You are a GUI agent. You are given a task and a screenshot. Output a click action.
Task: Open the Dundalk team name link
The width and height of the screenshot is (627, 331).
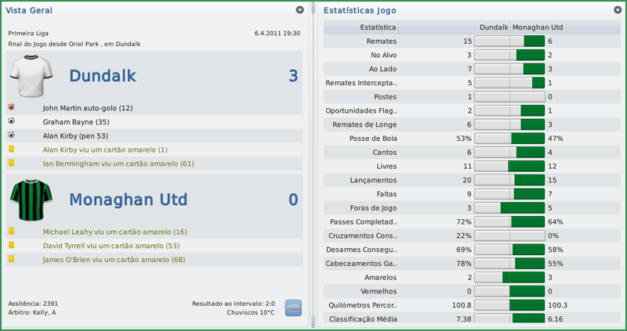point(103,76)
